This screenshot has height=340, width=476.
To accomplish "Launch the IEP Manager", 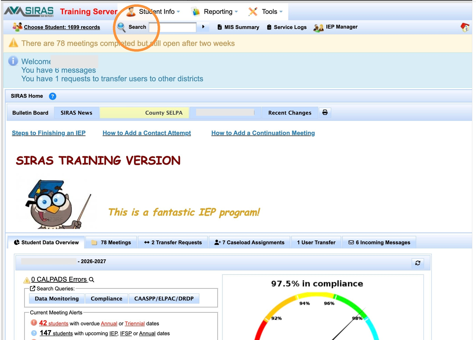I will pyautogui.click(x=335, y=27).
